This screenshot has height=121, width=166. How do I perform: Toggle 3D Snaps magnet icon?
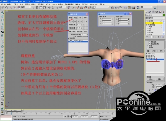click(x=78, y=8)
